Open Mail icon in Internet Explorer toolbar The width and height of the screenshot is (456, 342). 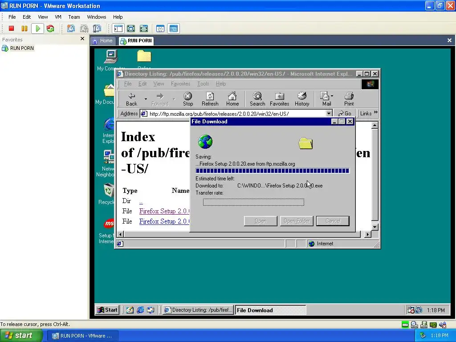click(x=326, y=99)
